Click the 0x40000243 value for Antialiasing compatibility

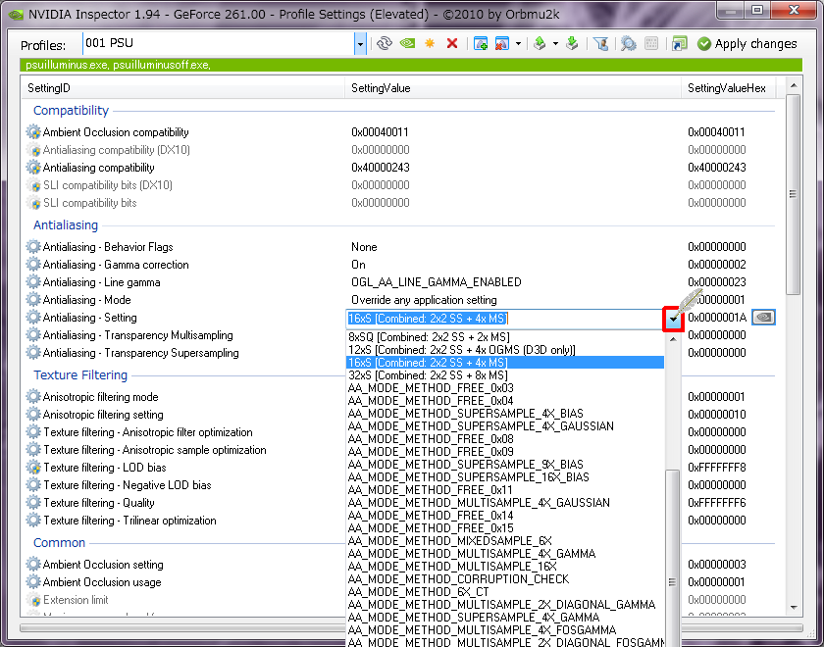tap(381, 168)
